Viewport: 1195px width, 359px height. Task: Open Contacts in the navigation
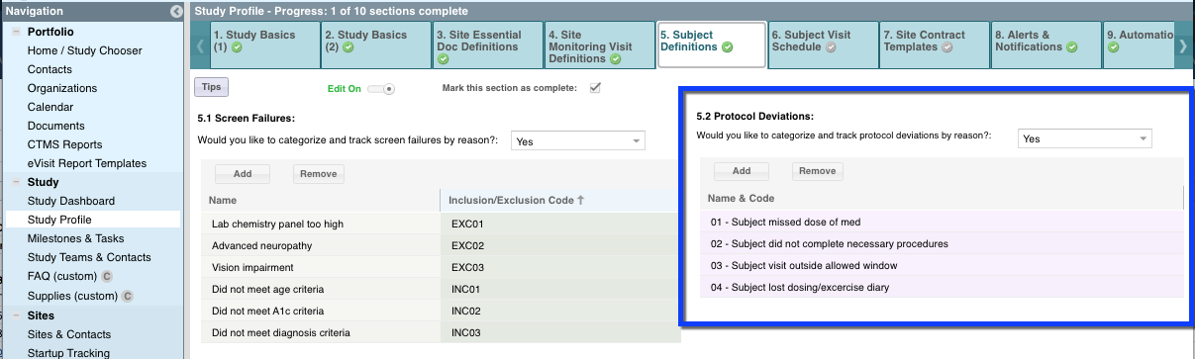coord(50,69)
